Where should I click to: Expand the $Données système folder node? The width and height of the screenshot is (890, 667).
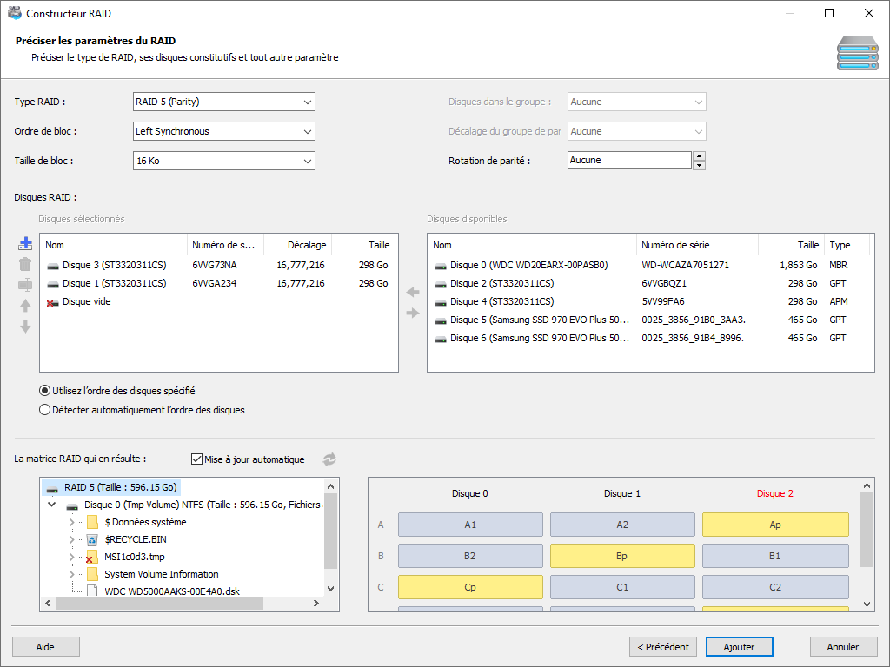[x=71, y=522]
